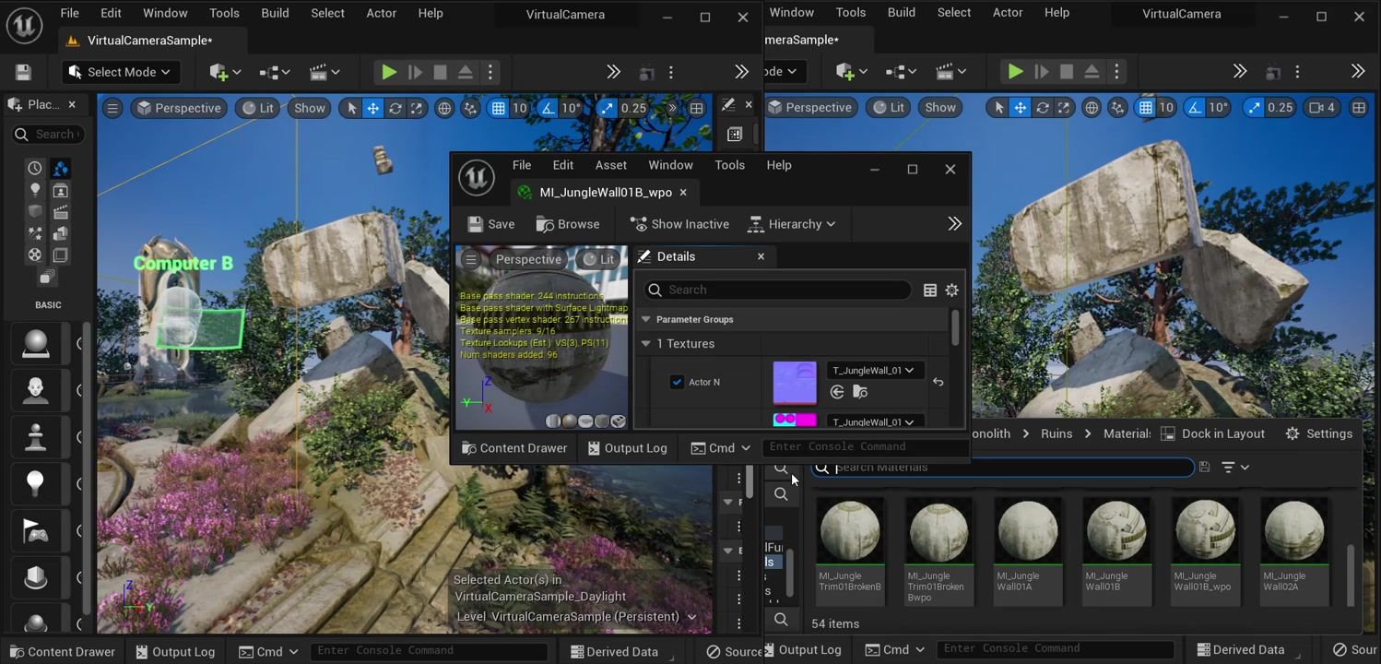Activate the Rotate tool in the viewport

tap(395, 108)
